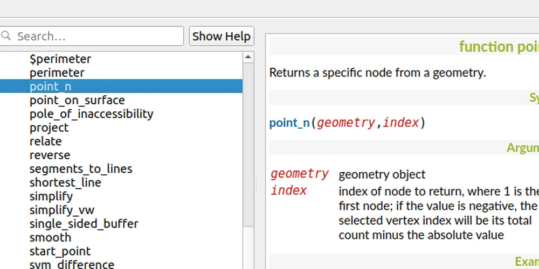Select single_sided_buffer entry
The image size is (539, 269).
point(84,224)
